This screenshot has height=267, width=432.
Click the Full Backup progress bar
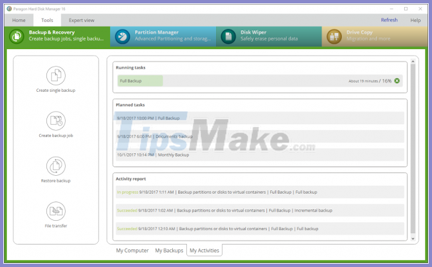pos(260,81)
